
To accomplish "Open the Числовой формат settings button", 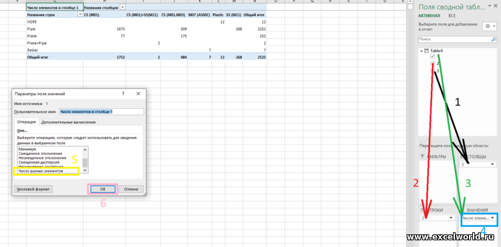I will tap(33, 189).
